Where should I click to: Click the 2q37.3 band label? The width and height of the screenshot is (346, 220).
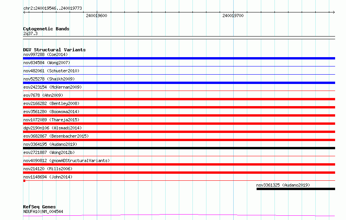pyautogui.click(x=30, y=33)
